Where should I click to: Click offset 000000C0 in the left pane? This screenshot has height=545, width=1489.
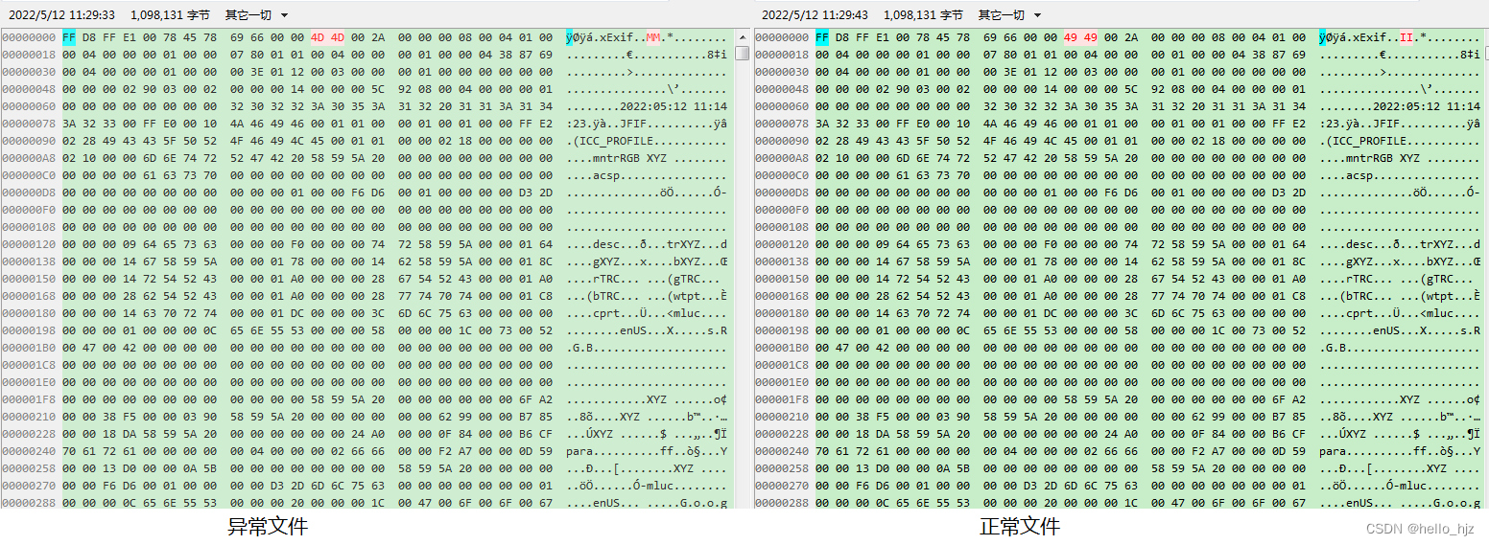29,175
